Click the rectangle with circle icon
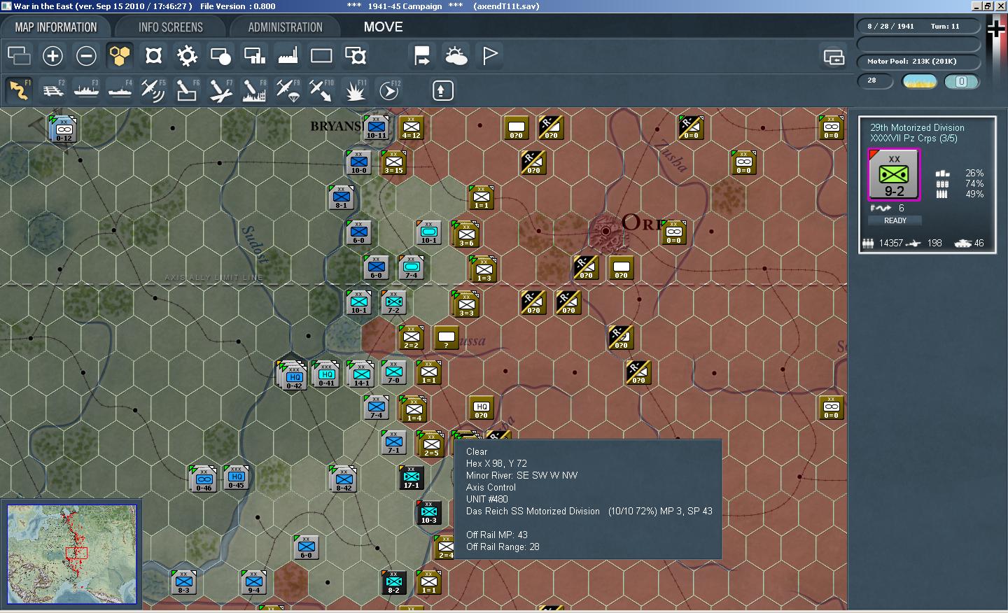This screenshot has height=613, width=1008. pyautogui.click(x=220, y=55)
